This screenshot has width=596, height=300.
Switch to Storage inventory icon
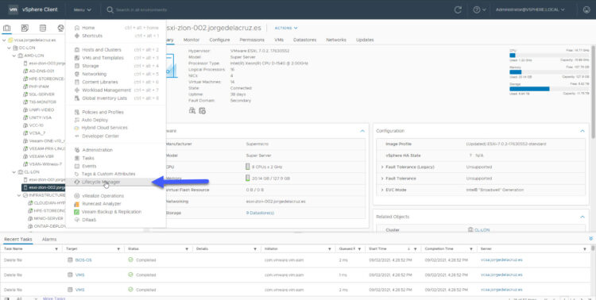pyautogui.click(x=43, y=28)
